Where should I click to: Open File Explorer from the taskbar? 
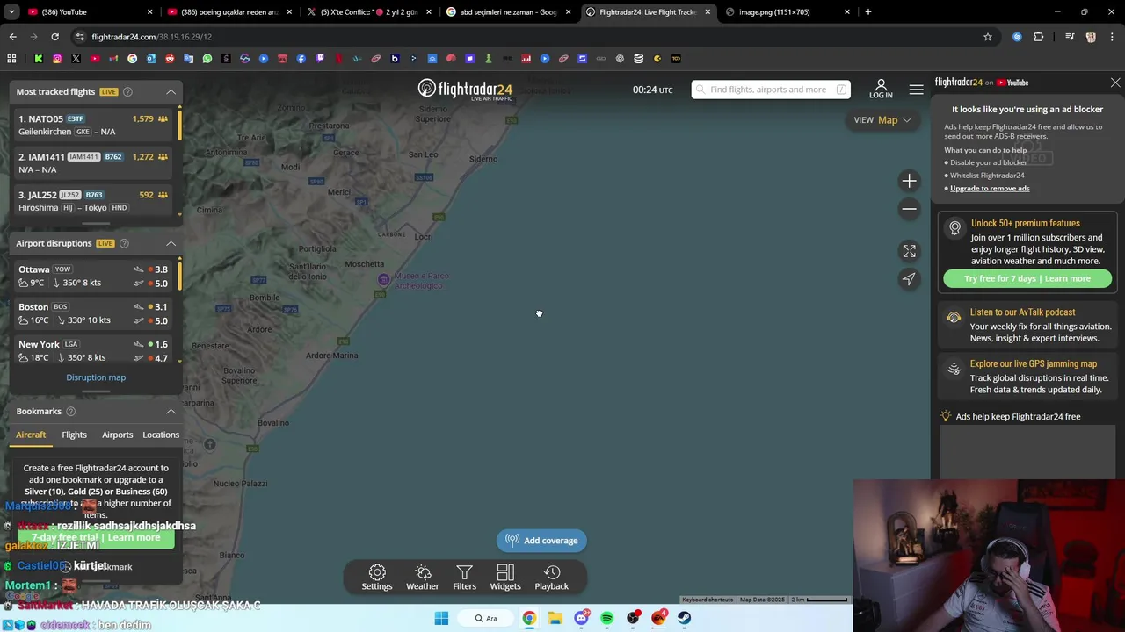[555, 618]
